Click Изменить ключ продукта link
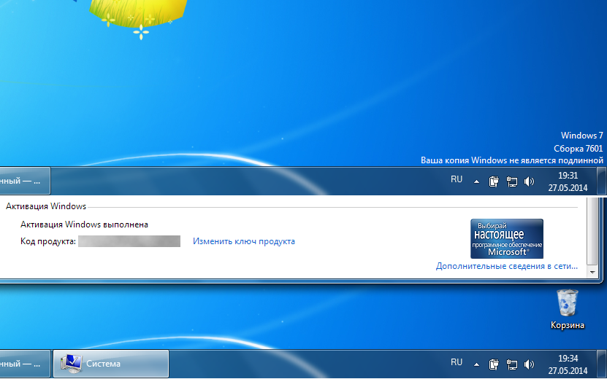The width and height of the screenshot is (607, 379). coord(244,241)
